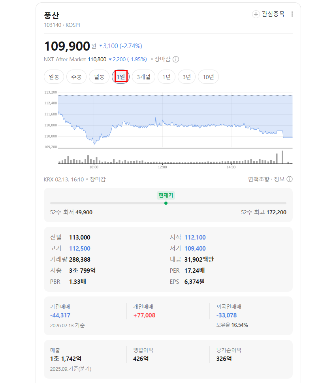The width and height of the screenshot is (320, 383).
Task: Click the 외국인매매 value -33,078
Action: (226, 315)
